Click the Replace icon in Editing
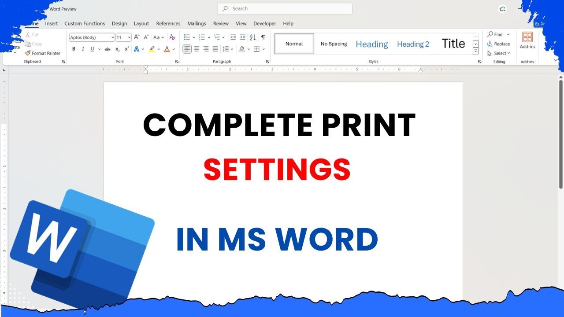This screenshot has height=317, width=564. (x=490, y=44)
